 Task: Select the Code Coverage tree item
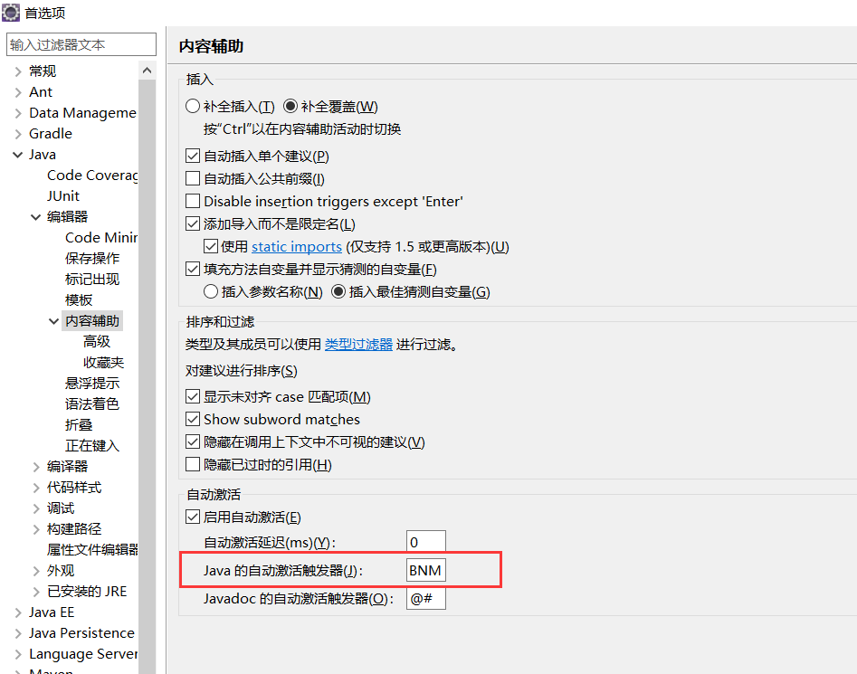[91, 176]
